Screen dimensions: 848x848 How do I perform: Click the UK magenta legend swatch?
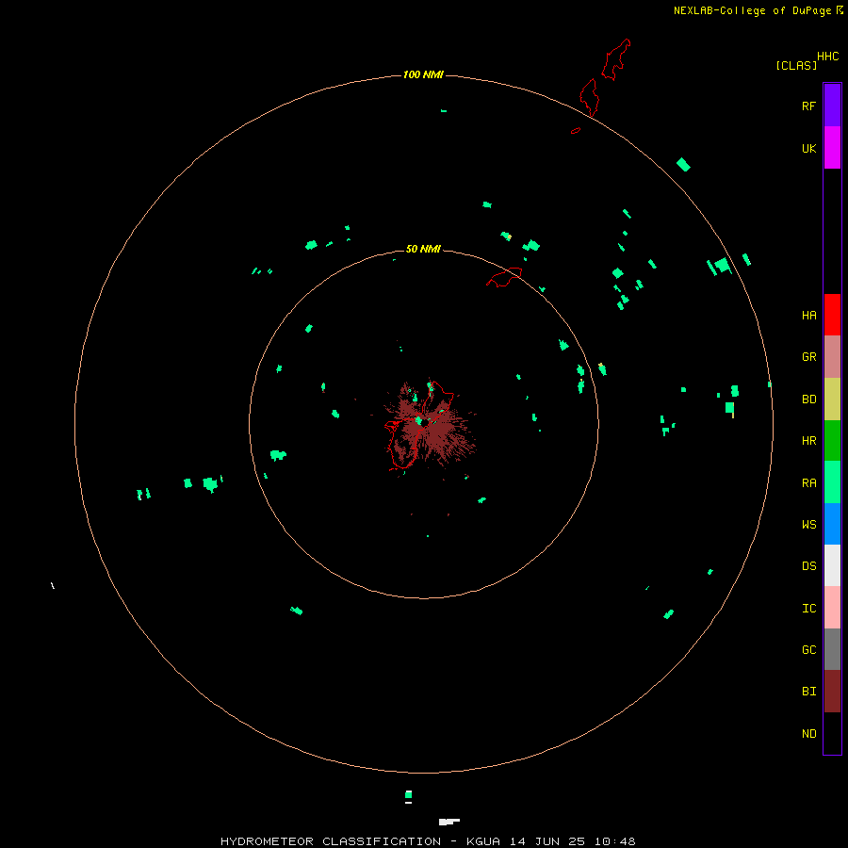[832, 148]
